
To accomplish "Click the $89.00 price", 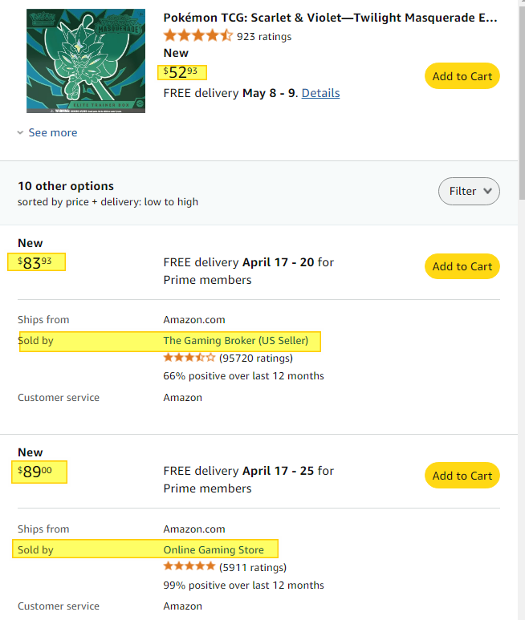I will coord(35,472).
